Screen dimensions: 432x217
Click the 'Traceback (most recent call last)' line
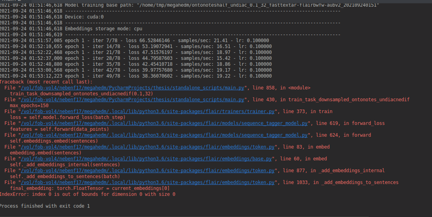click(x=46, y=82)
